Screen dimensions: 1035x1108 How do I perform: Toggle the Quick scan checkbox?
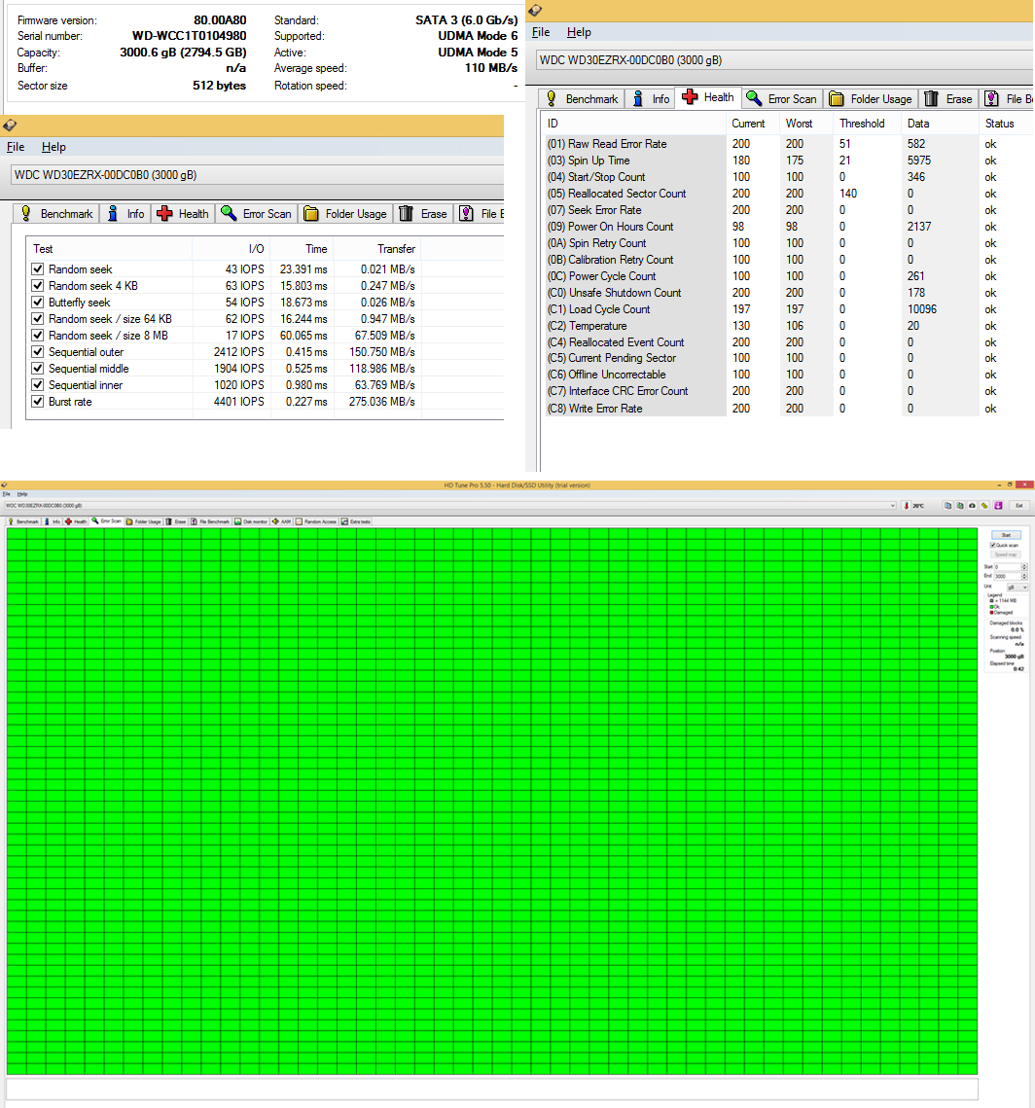tap(993, 546)
